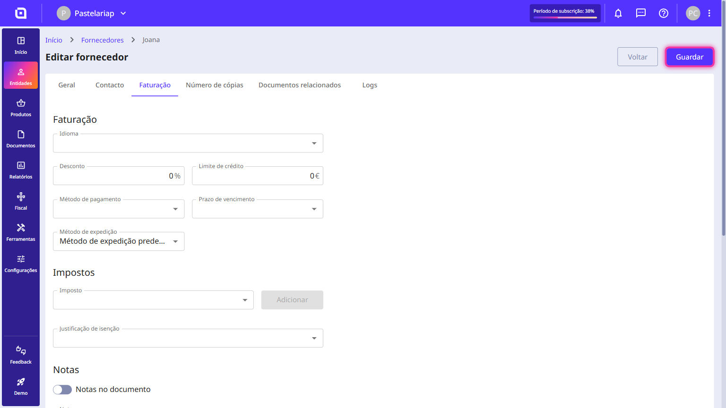Click the PC user avatar

[x=693, y=13]
